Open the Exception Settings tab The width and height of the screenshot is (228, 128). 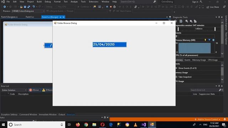9,114
